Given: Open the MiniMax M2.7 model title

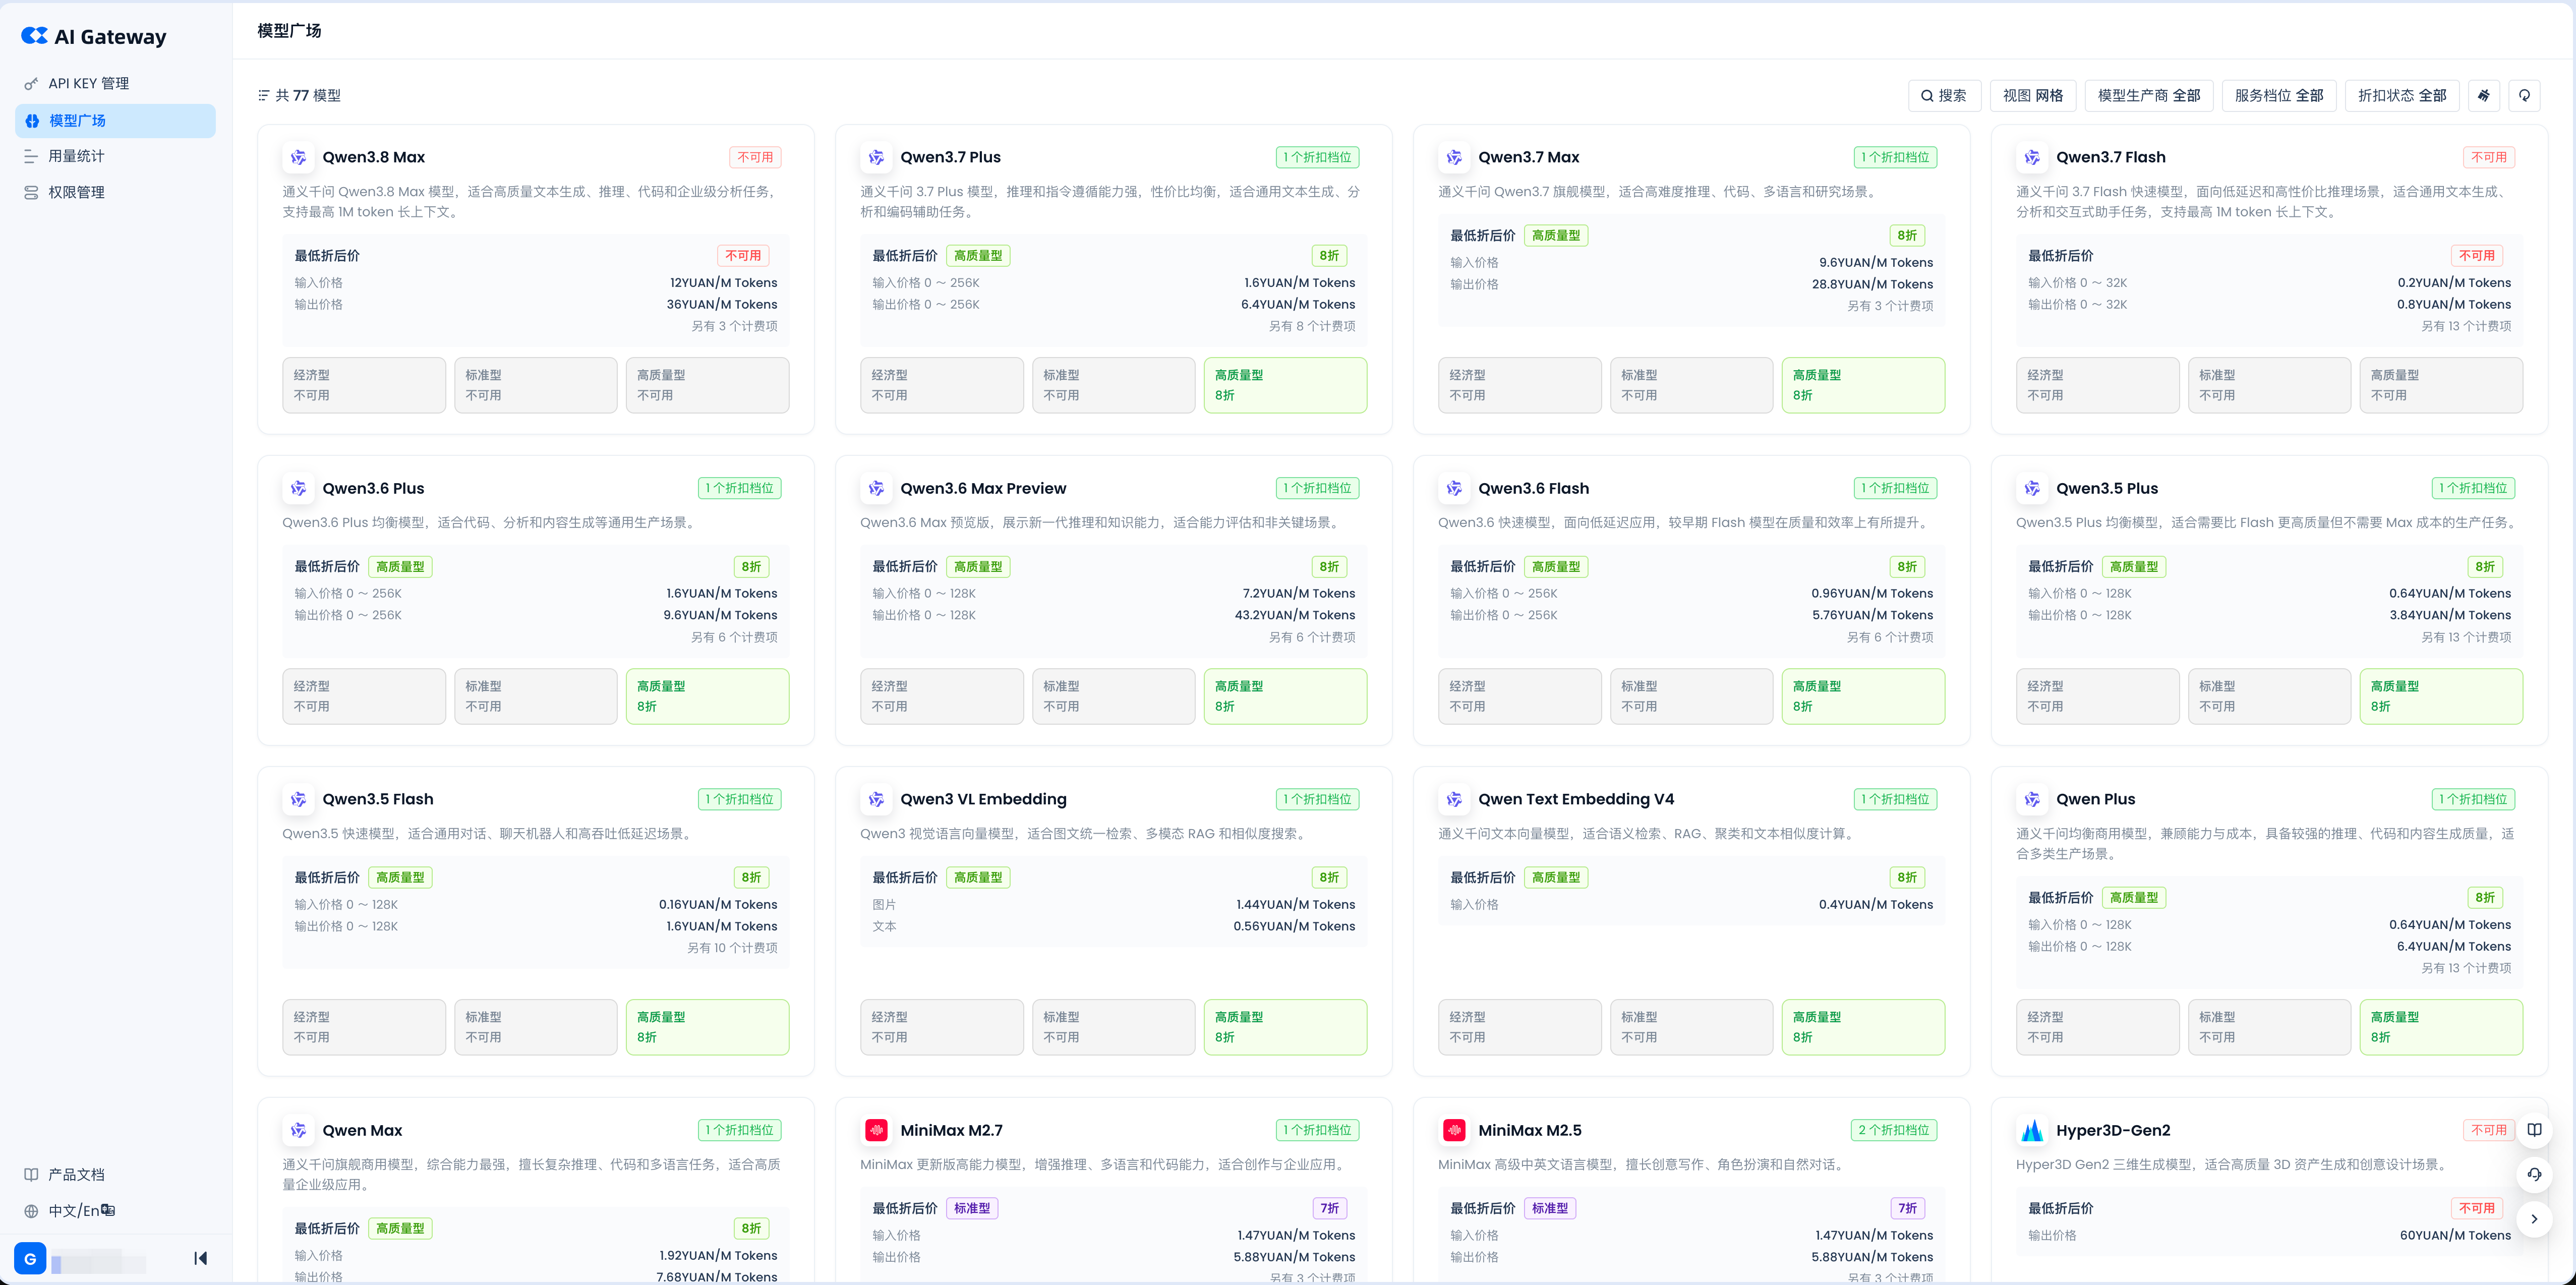Looking at the screenshot, I should coord(951,1130).
